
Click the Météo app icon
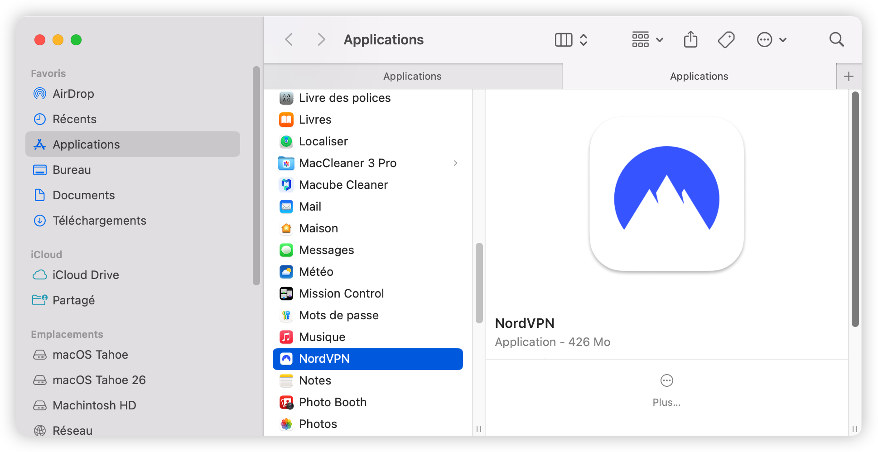pyautogui.click(x=286, y=272)
